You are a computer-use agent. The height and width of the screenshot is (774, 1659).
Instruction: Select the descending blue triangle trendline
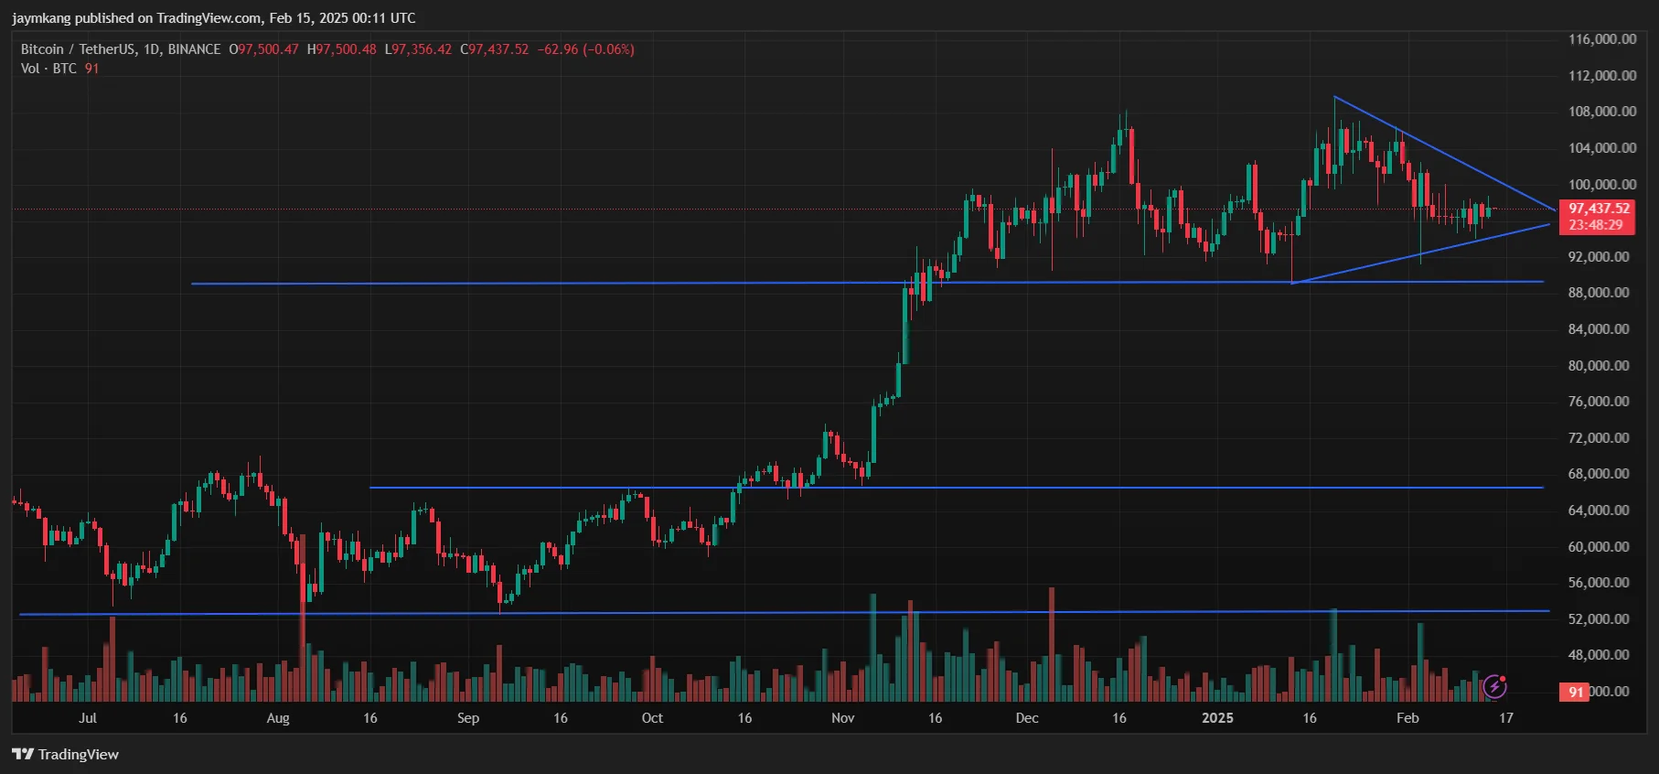pyautogui.click(x=1445, y=154)
